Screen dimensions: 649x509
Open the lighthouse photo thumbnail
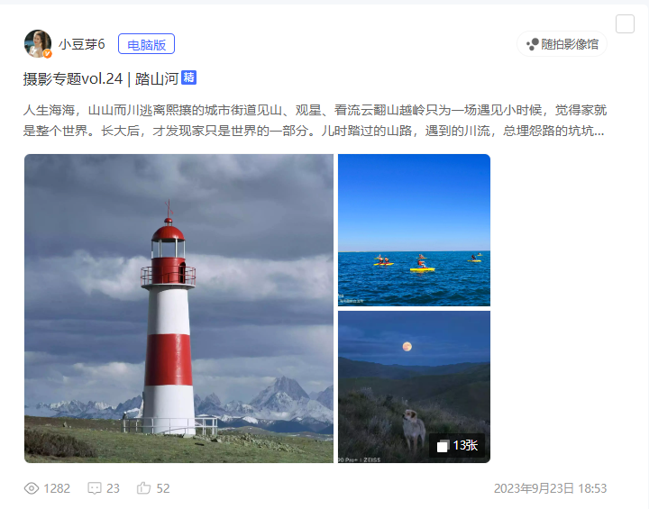pos(178,308)
